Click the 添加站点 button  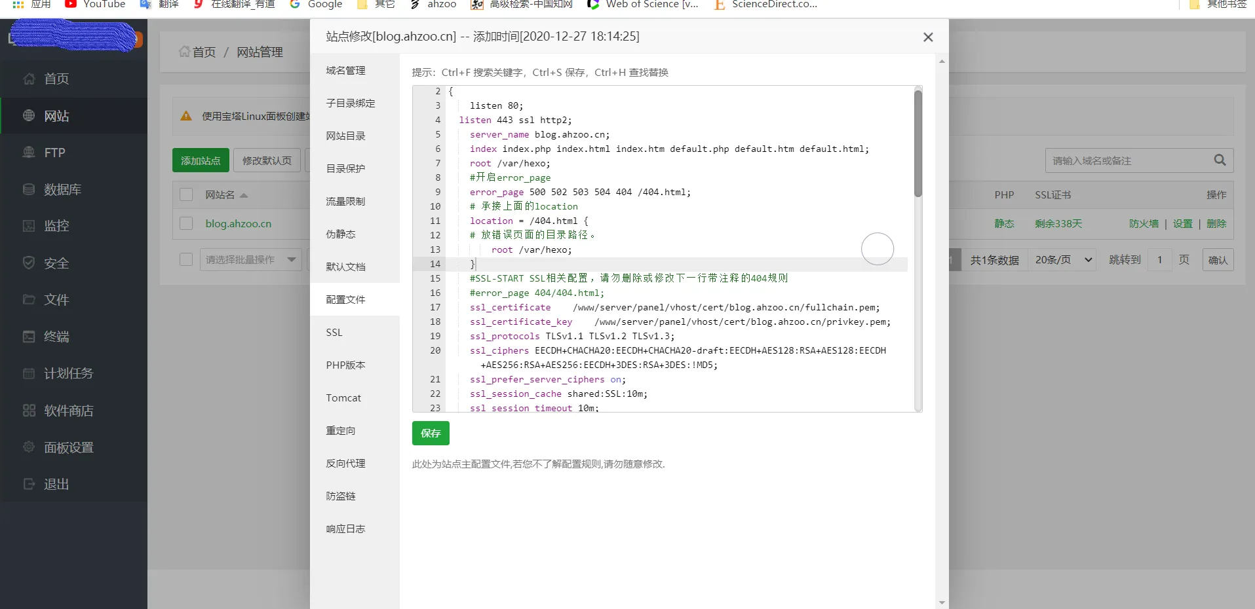[201, 160]
